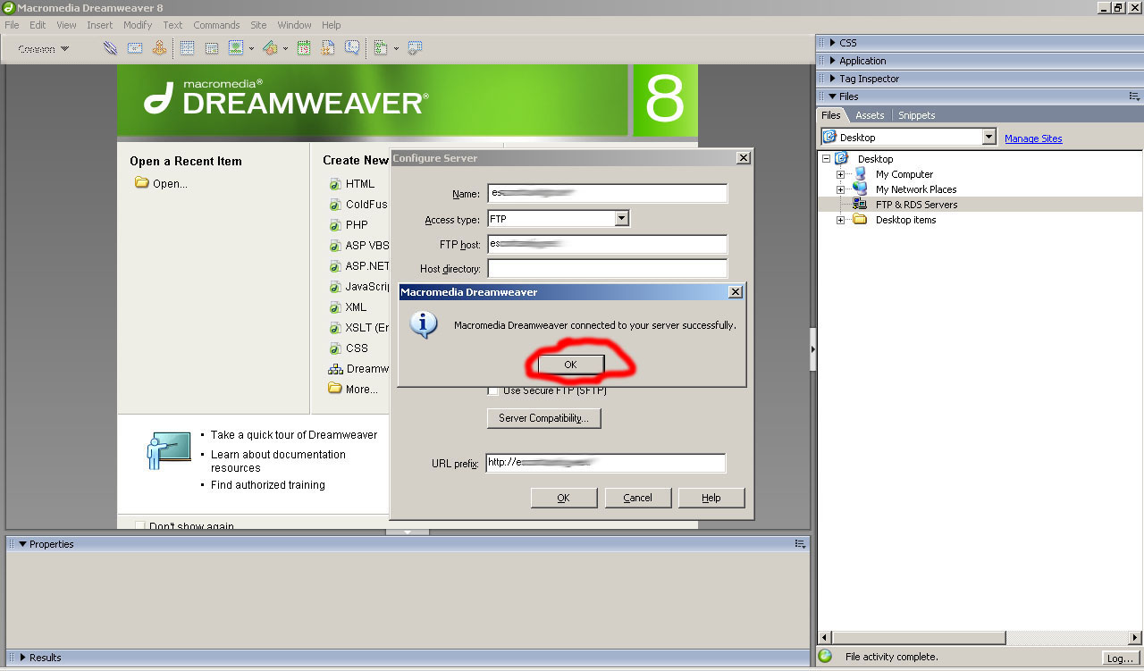The width and height of the screenshot is (1144, 671).
Task: Click the My Computer icon in Files tree
Action: [x=860, y=174]
